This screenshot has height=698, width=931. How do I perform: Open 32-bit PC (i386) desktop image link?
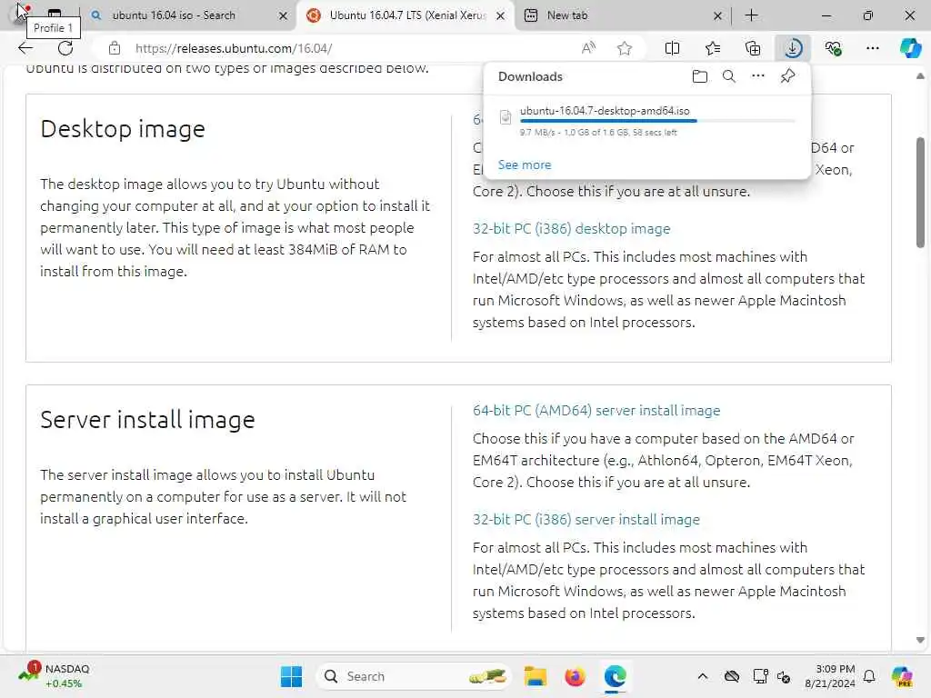(571, 228)
